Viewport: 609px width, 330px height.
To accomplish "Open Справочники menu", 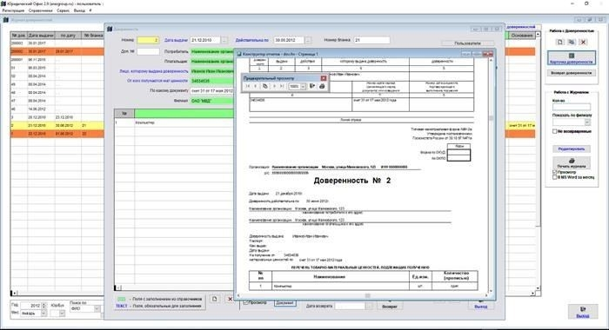I will 40,10.
